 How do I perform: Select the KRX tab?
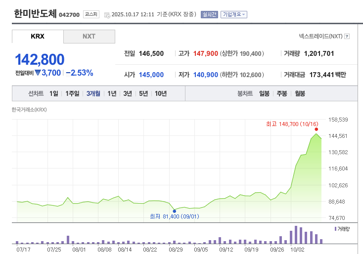pos(38,37)
